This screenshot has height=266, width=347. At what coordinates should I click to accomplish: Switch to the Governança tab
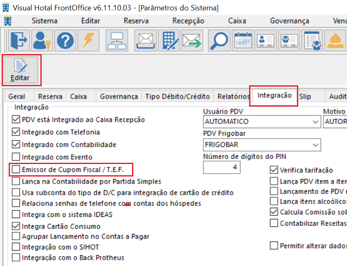coord(119,97)
